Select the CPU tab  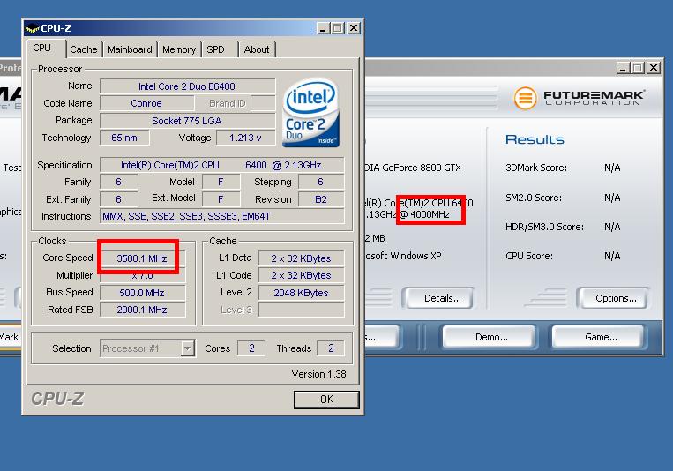42,49
